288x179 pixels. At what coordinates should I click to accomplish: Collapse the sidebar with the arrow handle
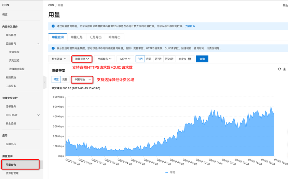point(45,83)
